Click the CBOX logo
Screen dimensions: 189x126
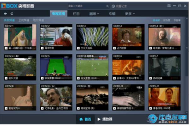click(x=18, y=6)
